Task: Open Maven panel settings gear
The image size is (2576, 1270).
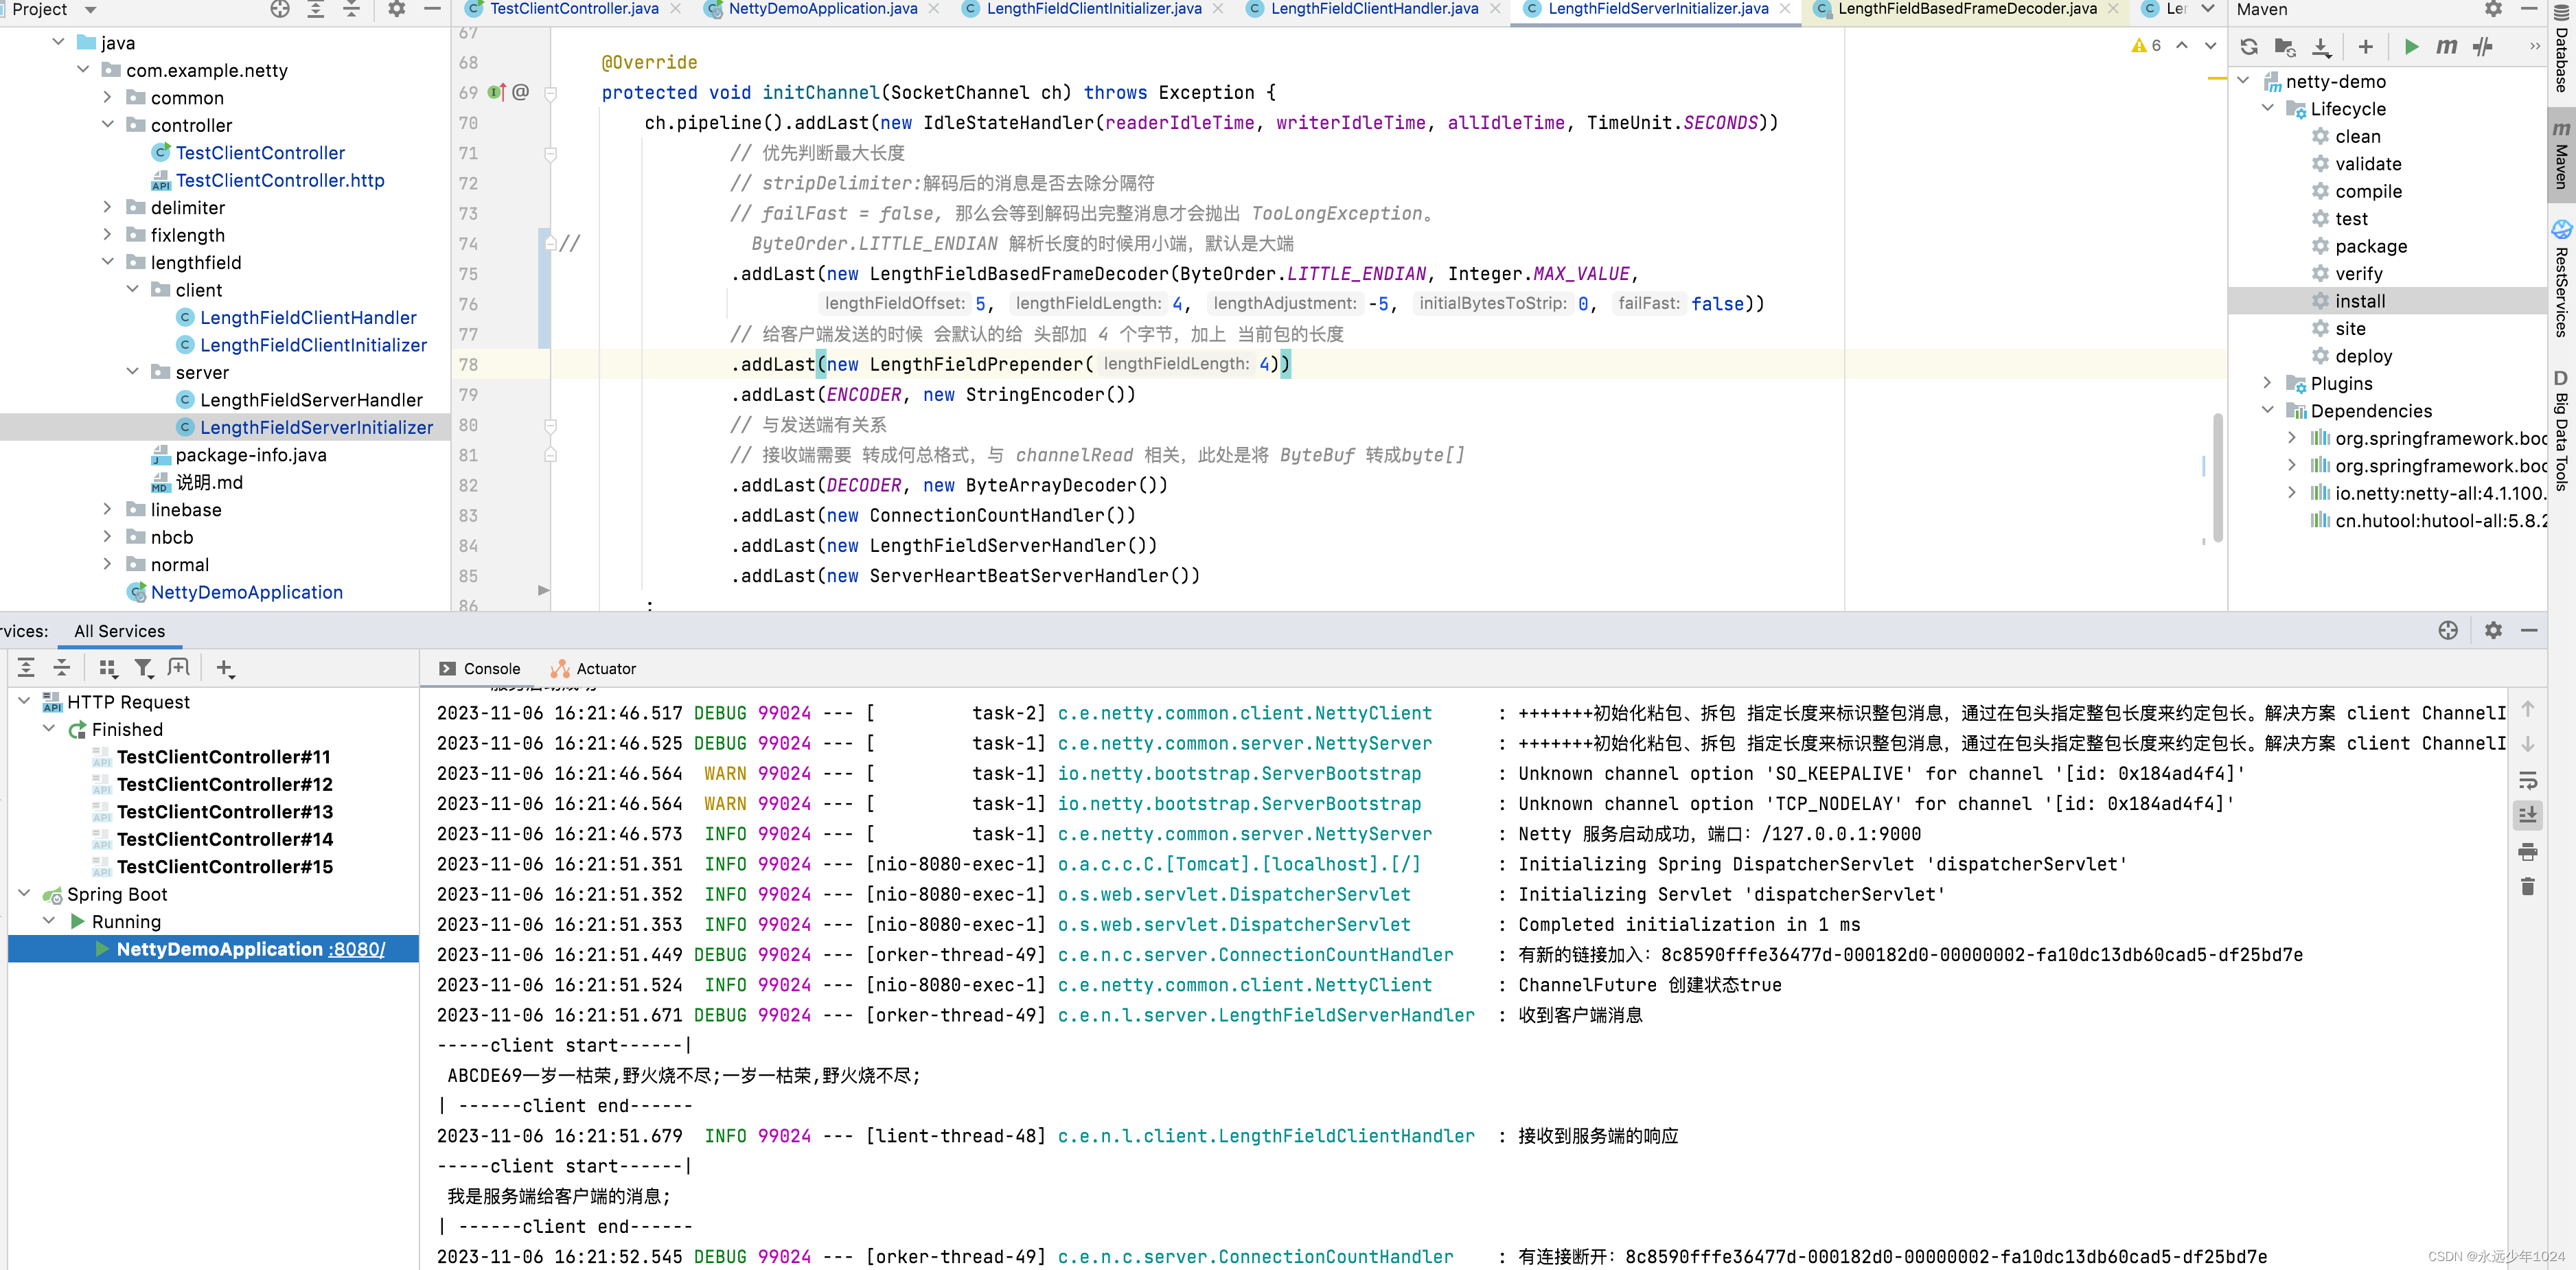Action: [2493, 9]
